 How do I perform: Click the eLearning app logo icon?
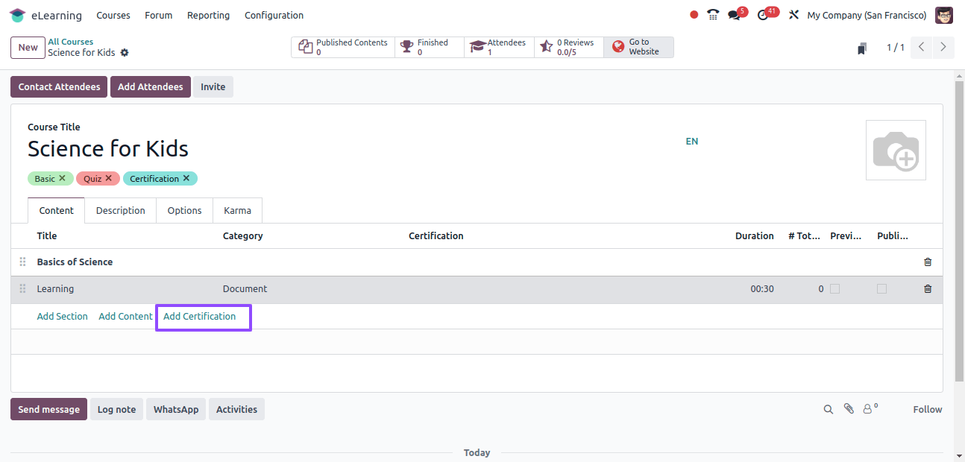[x=17, y=15]
